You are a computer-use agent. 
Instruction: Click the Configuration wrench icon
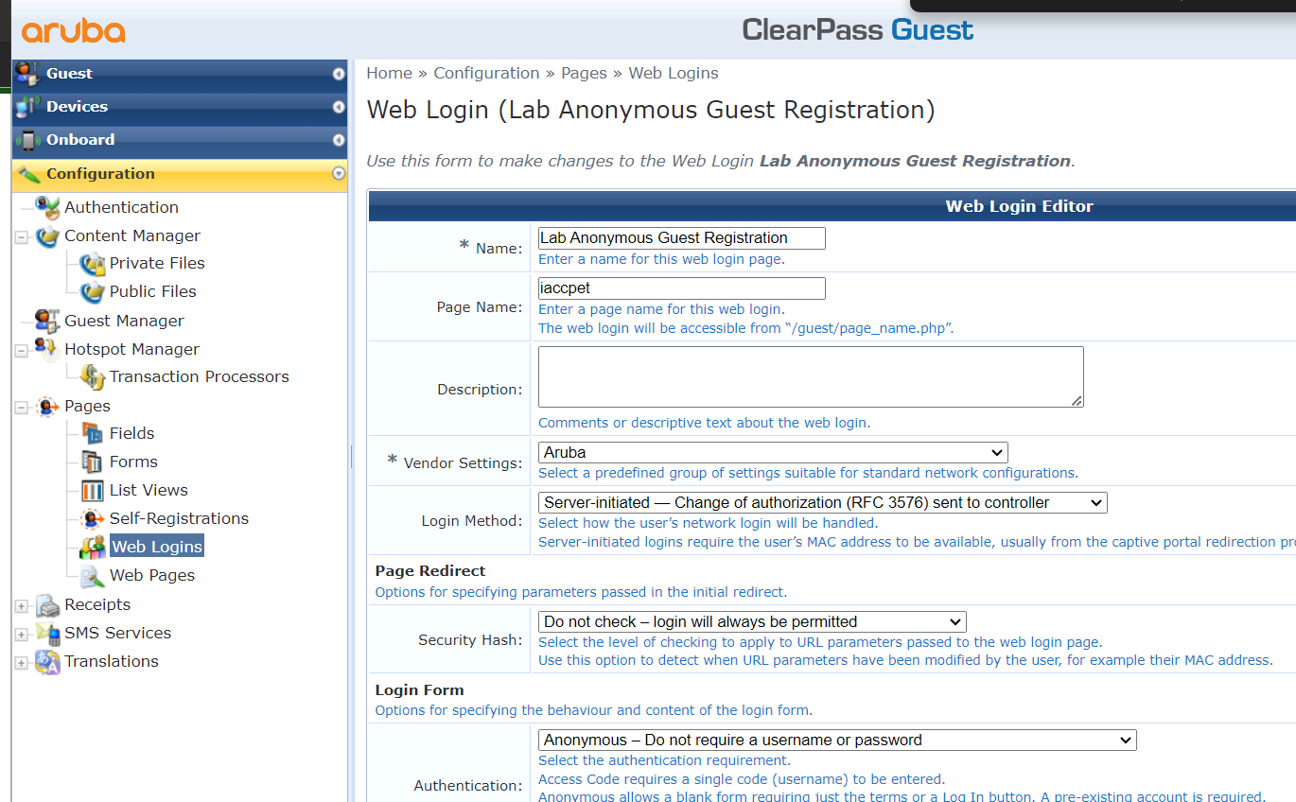(x=27, y=174)
